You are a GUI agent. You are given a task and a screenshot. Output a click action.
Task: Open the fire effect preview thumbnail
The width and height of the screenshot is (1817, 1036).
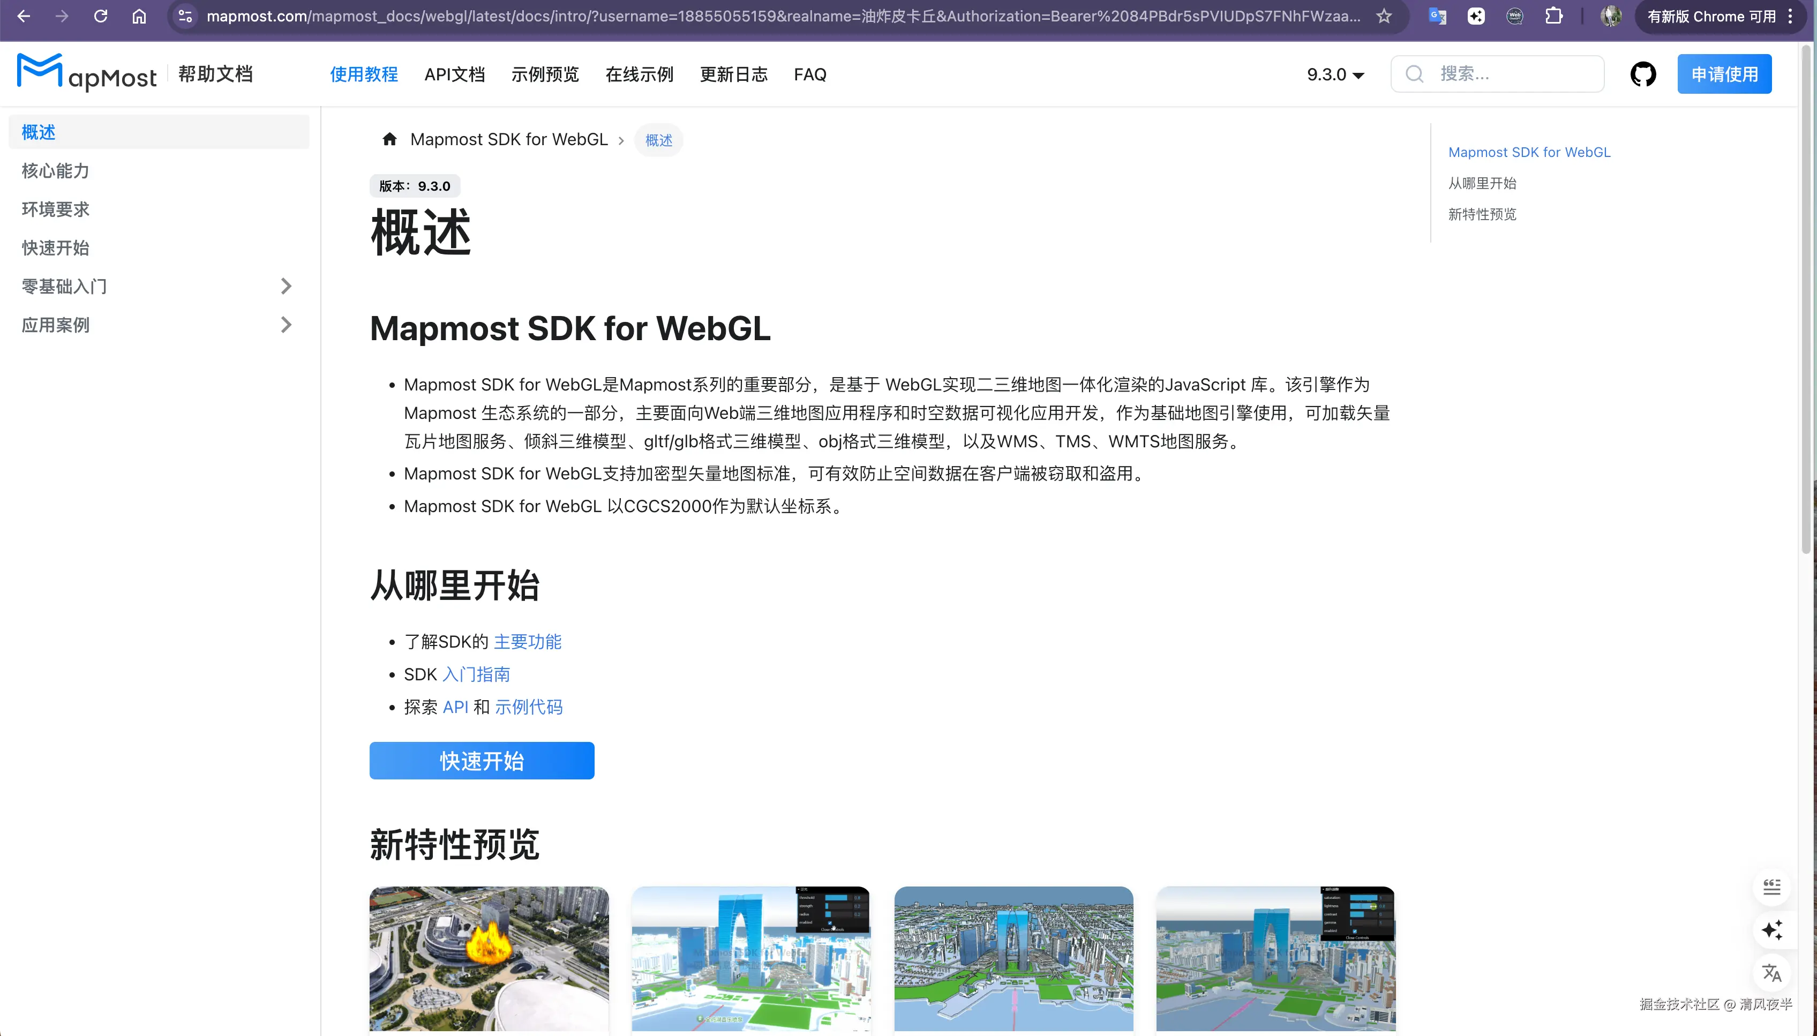(x=489, y=957)
